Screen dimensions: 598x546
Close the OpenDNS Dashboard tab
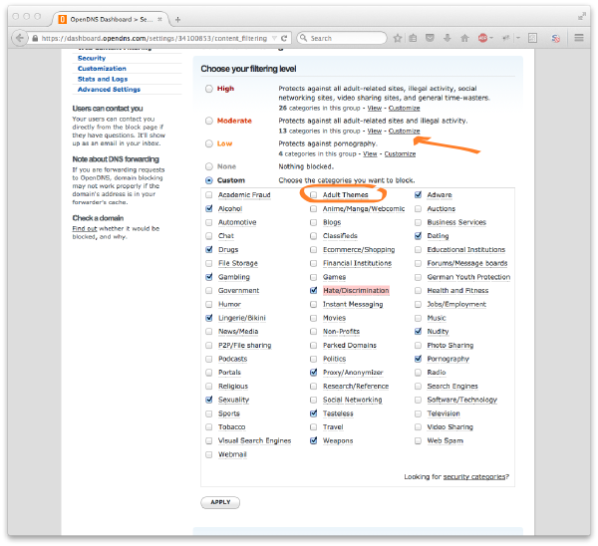(159, 19)
